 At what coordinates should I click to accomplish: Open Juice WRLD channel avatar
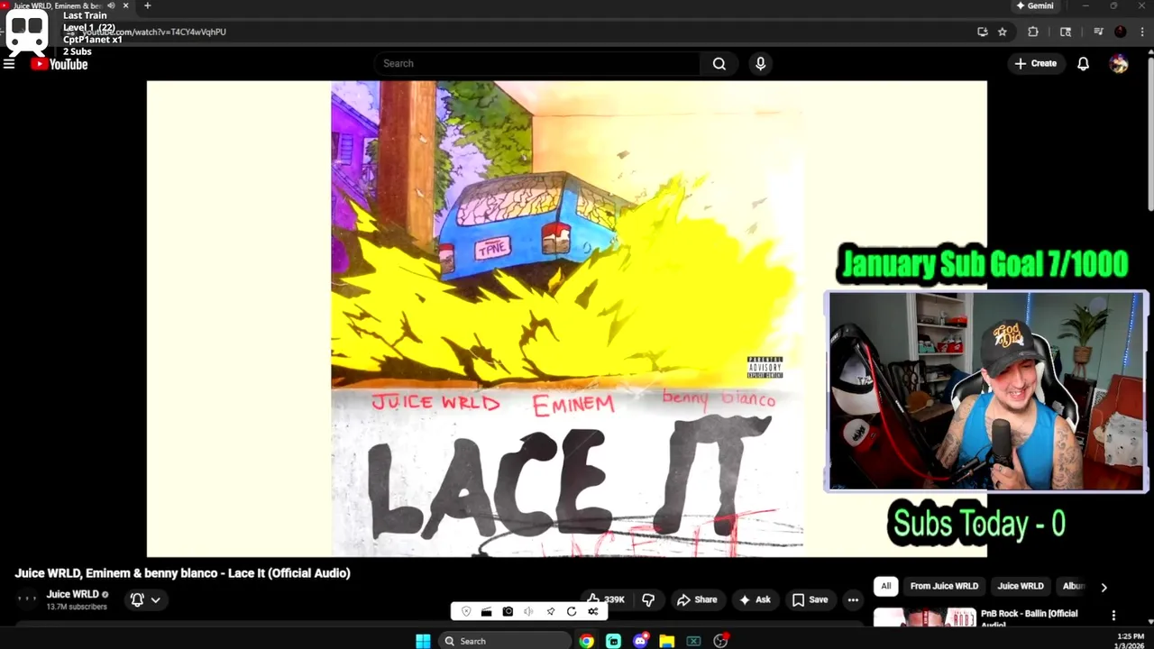(27, 599)
